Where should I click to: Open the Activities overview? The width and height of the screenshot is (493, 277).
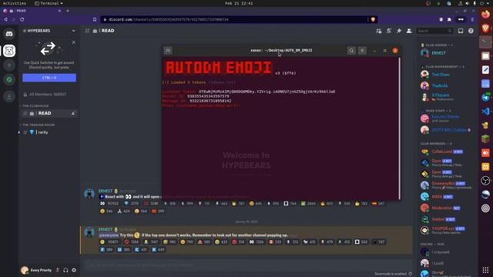[x=15, y=3]
